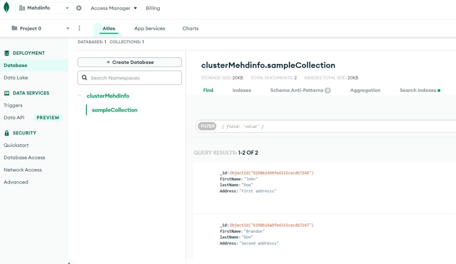Open Triggers in the sidebar
Viewport: 456px width, 264px height.
coord(13,105)
